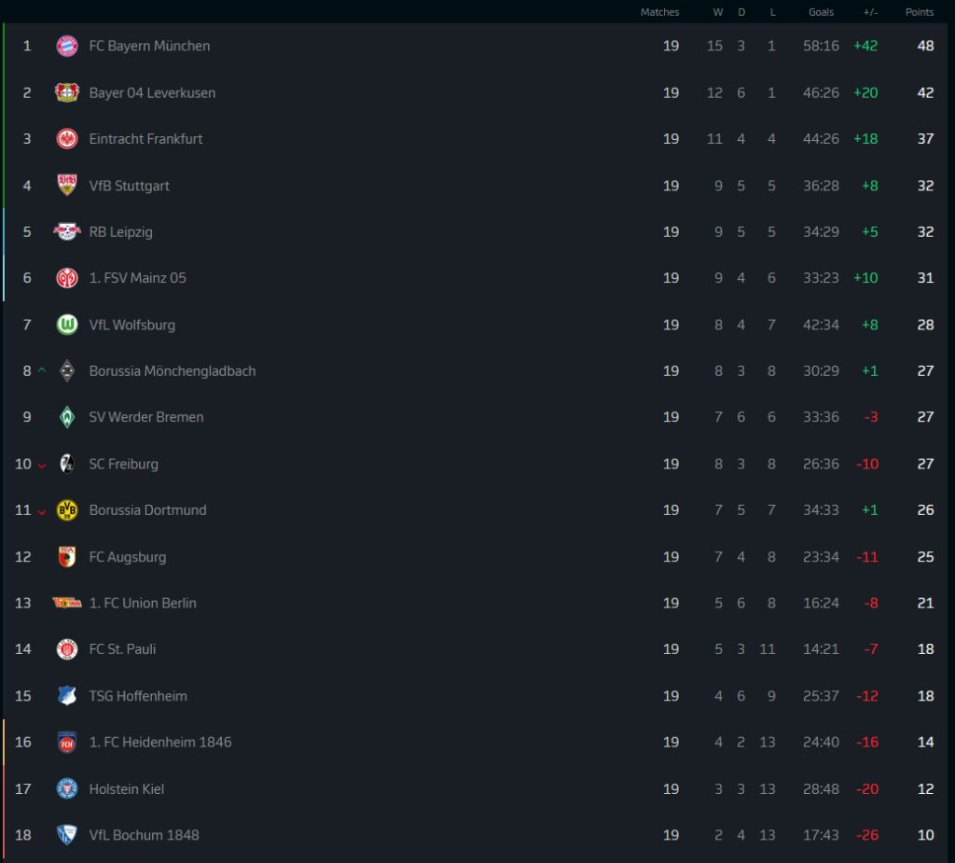Click the SV Werder Bremen diamond crest
955x863 pixels.
coord(67,417)
